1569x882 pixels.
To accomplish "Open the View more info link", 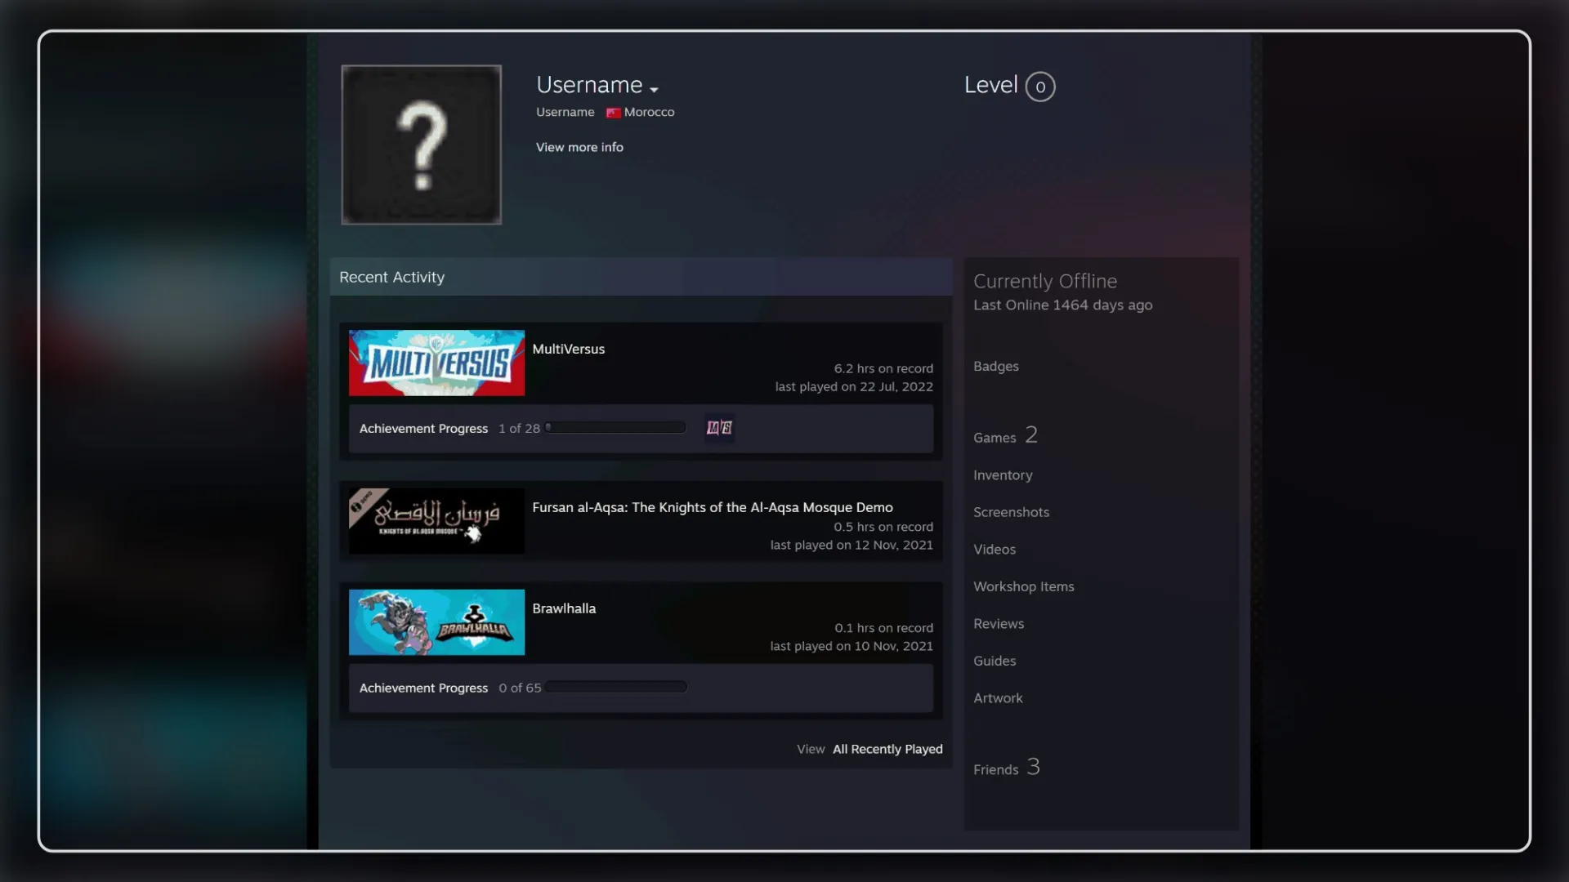I will click(579, 147).
